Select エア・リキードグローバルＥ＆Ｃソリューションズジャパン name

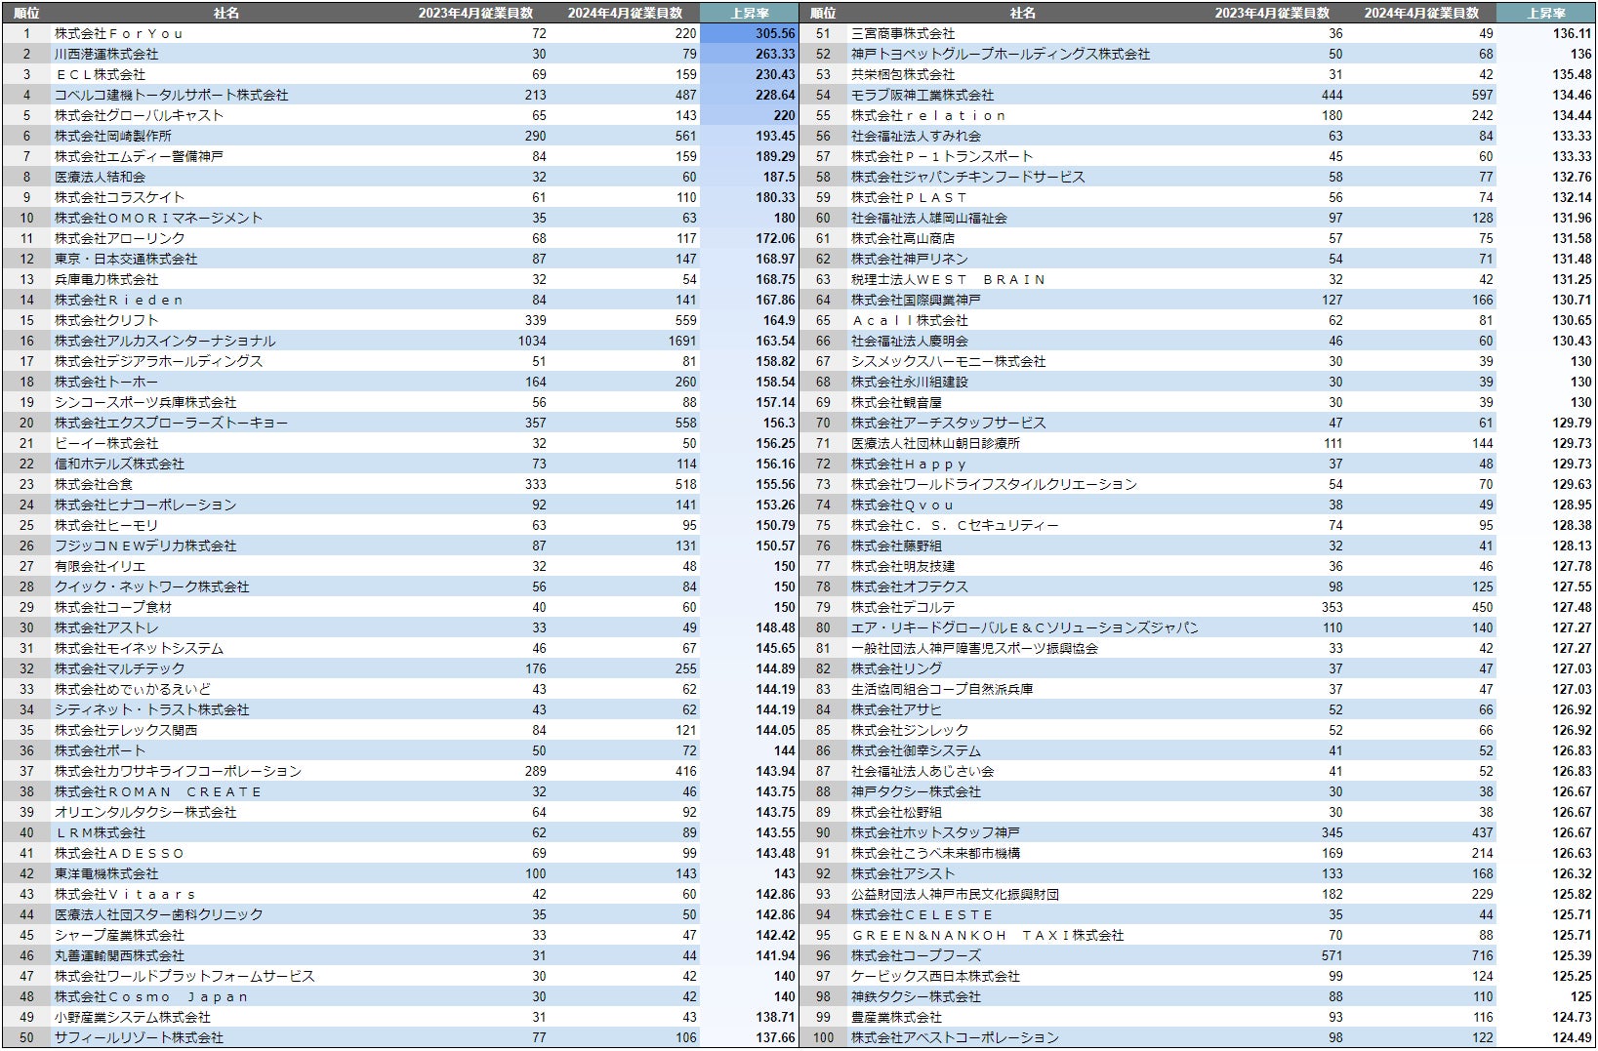1025,627
